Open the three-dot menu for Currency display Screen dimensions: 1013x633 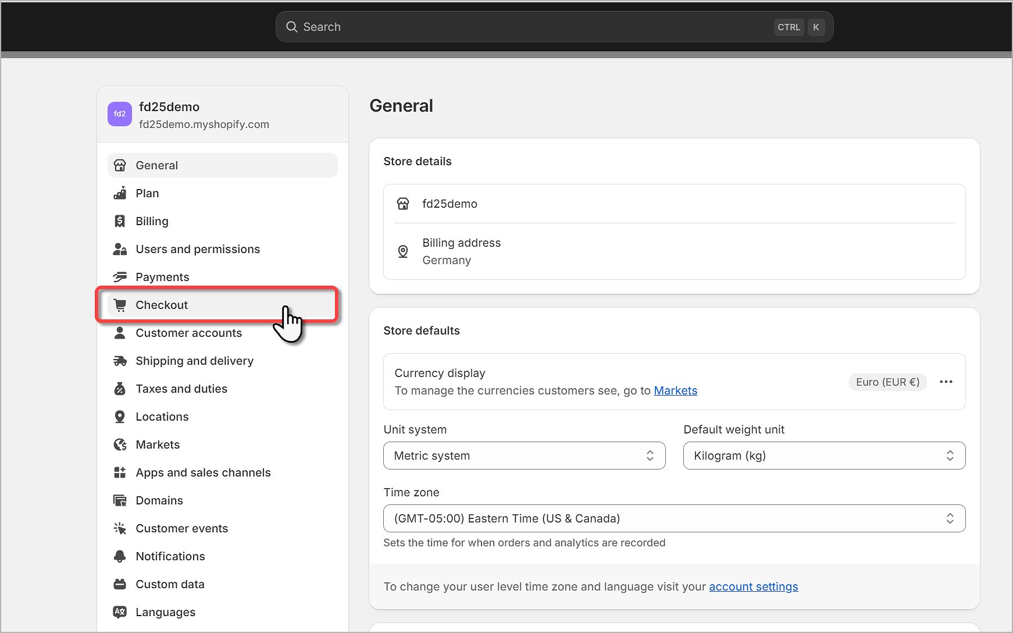pos(946,382)
